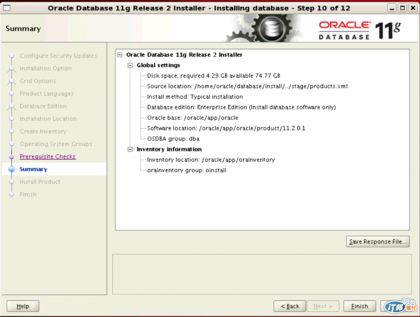Collapse the Global settings tree node

130,65
